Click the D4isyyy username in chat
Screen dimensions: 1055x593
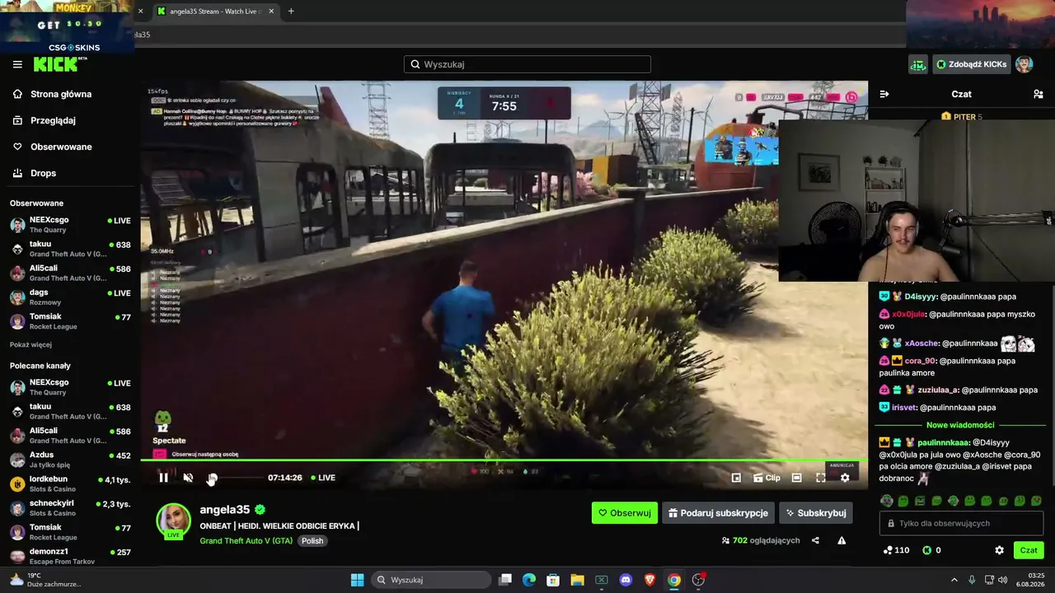pos(920,296)
